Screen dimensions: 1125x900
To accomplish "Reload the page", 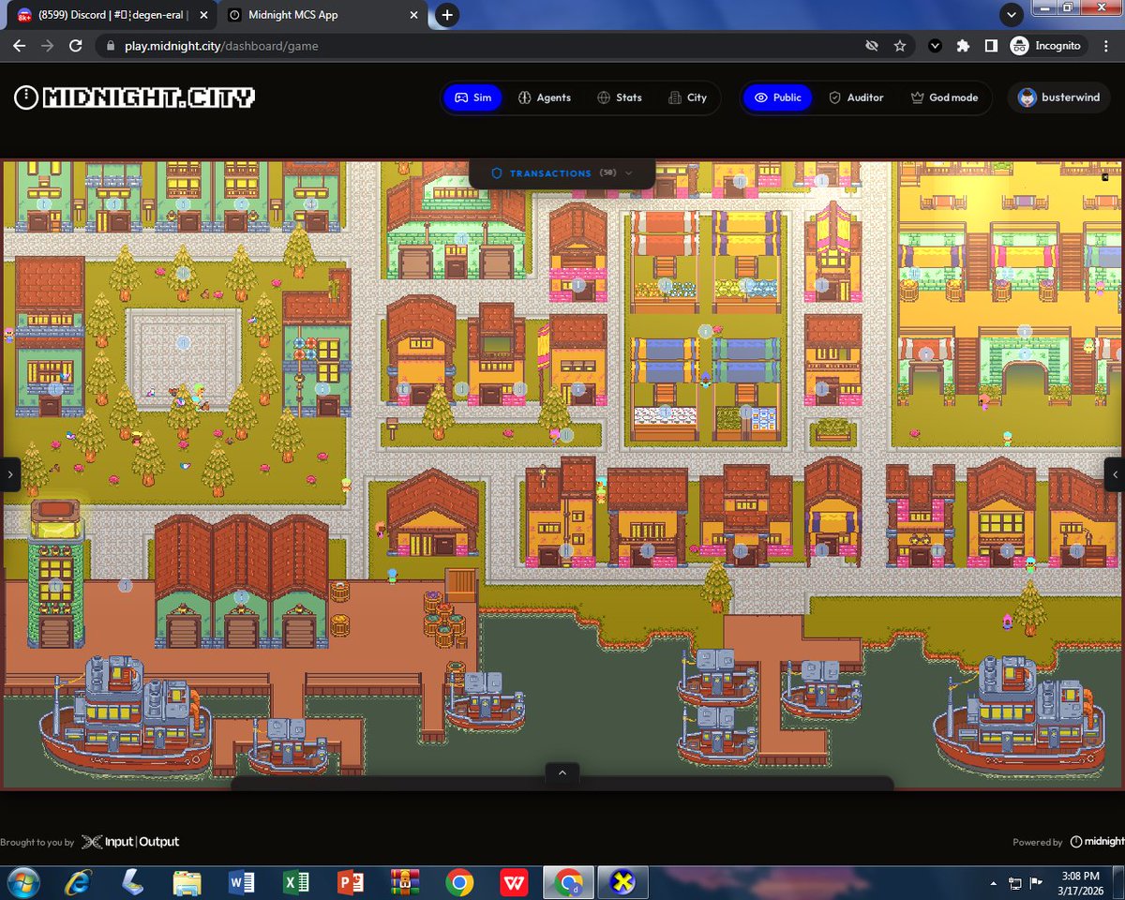I will point(76,45).
